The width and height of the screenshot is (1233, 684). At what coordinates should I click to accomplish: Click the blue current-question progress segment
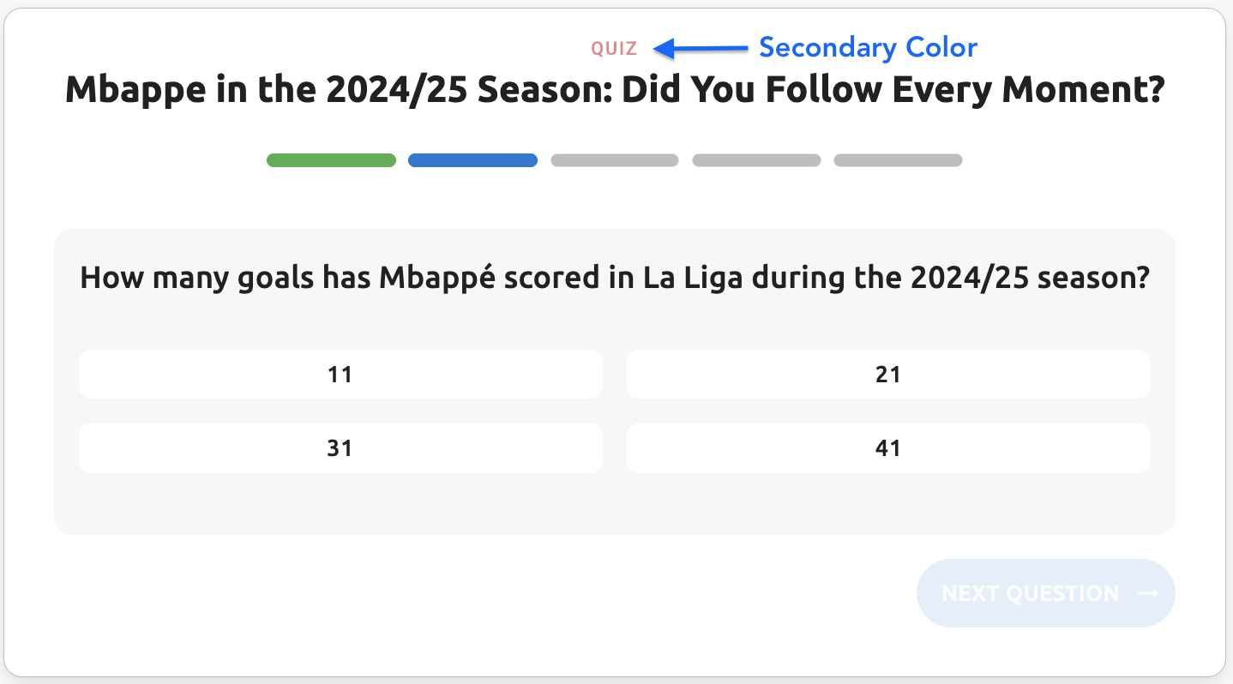[472, 160]
